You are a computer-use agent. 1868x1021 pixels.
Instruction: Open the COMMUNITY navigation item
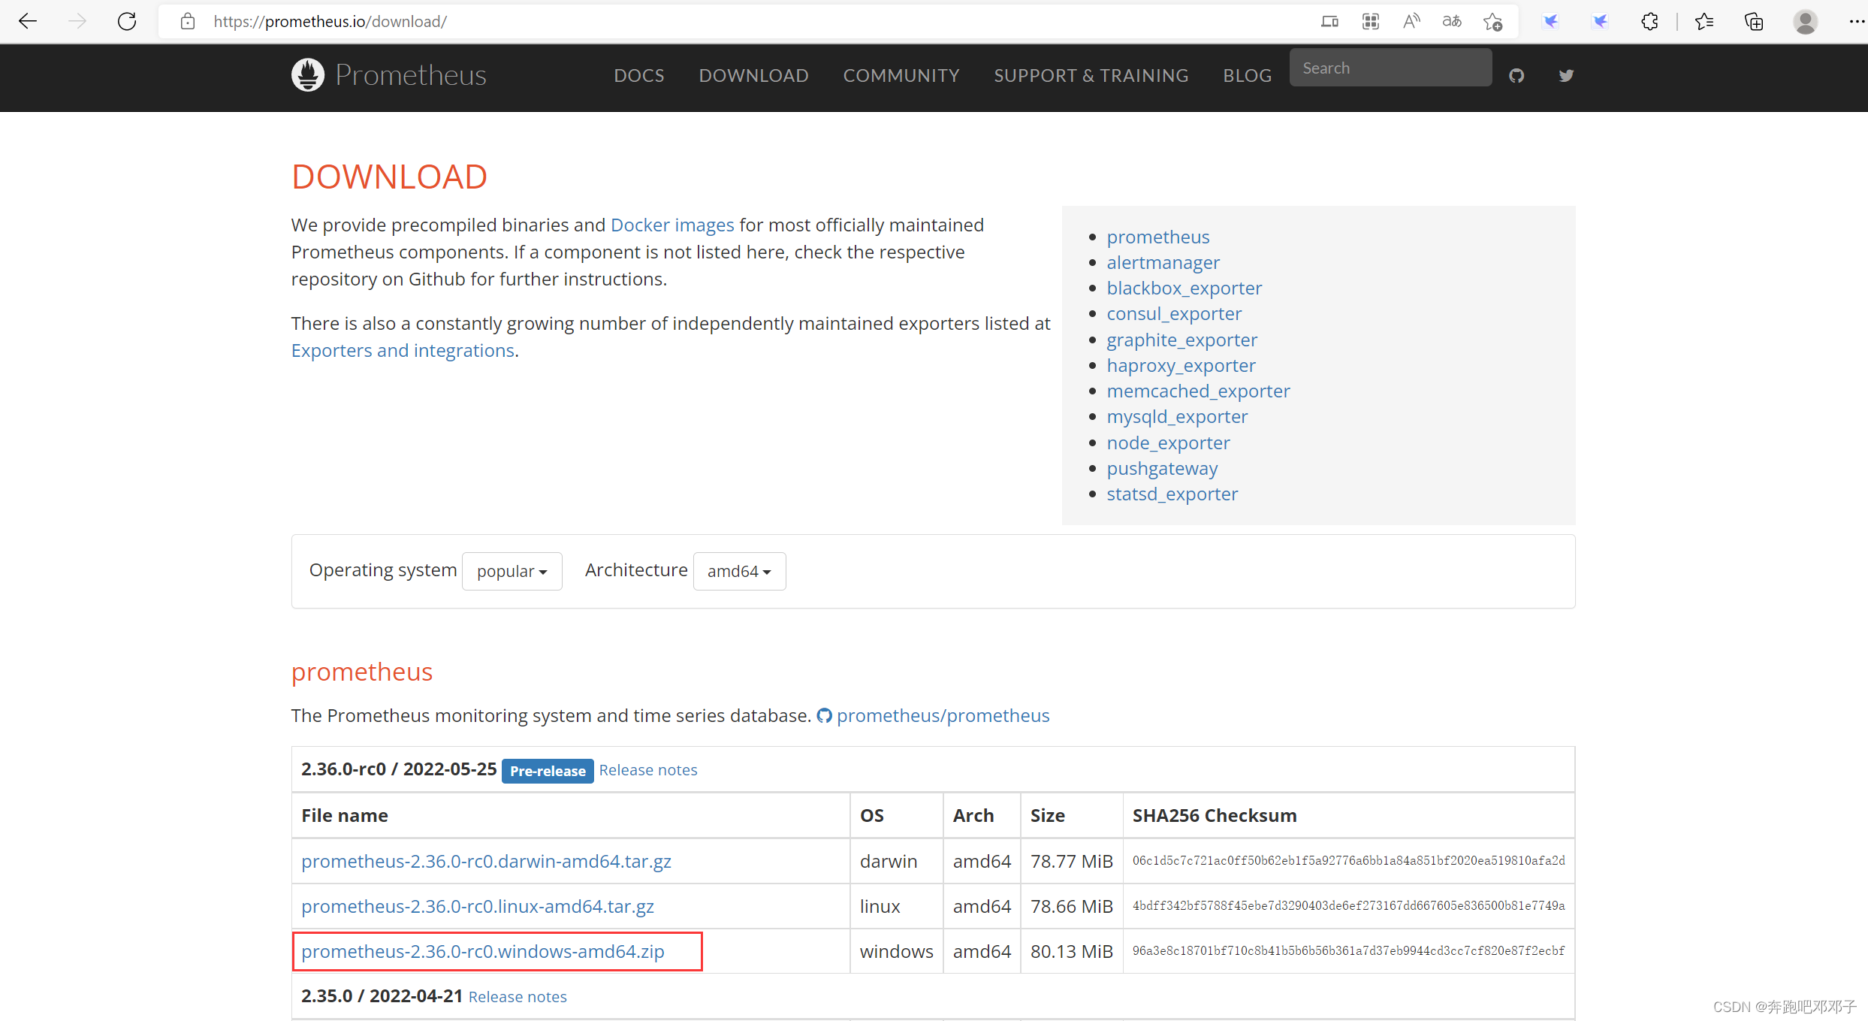click(x=901, y=75)
